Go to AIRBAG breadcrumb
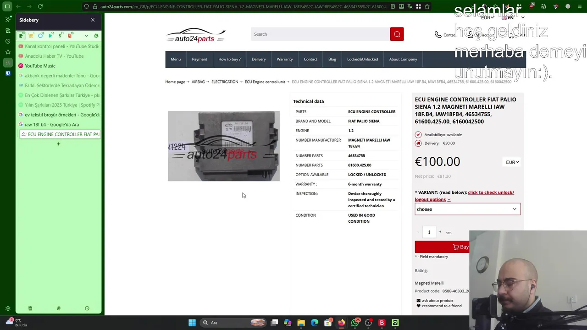 198,82
